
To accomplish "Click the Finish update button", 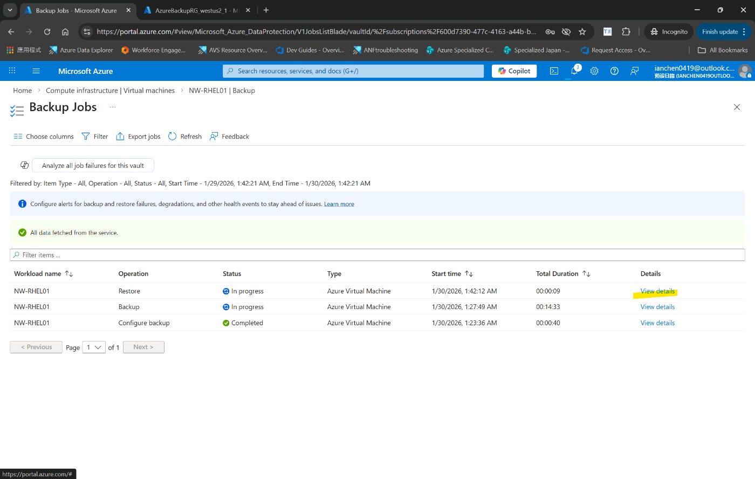I will click(723, 32).
